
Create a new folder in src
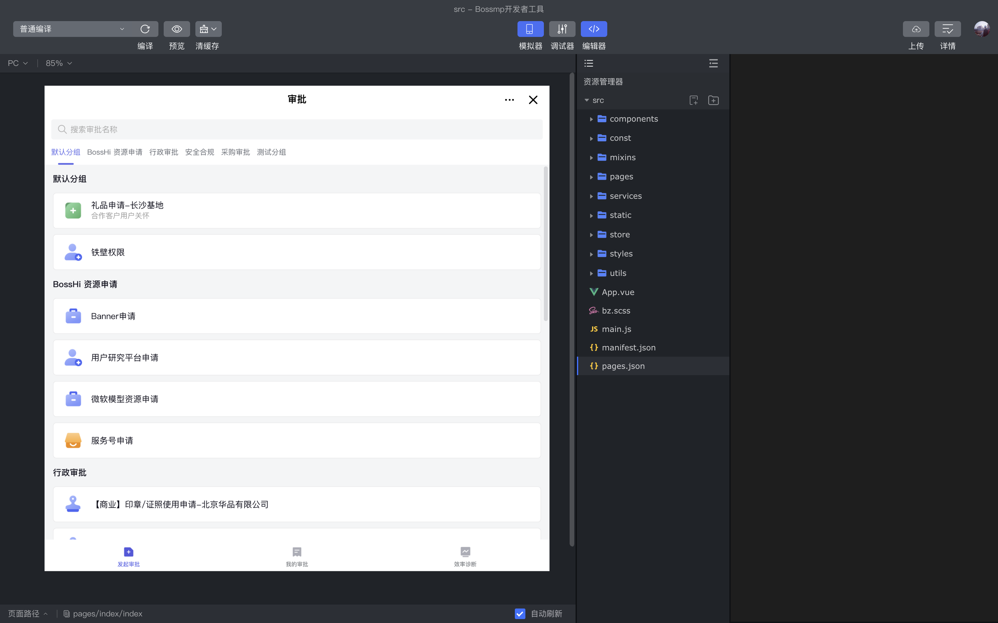(x=713, y=100)
